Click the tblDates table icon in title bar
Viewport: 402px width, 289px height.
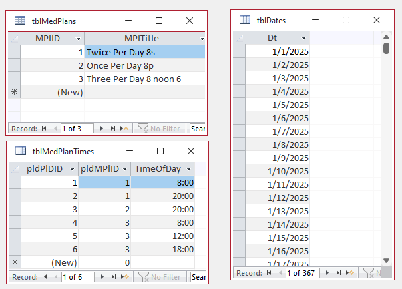(245, 20)
